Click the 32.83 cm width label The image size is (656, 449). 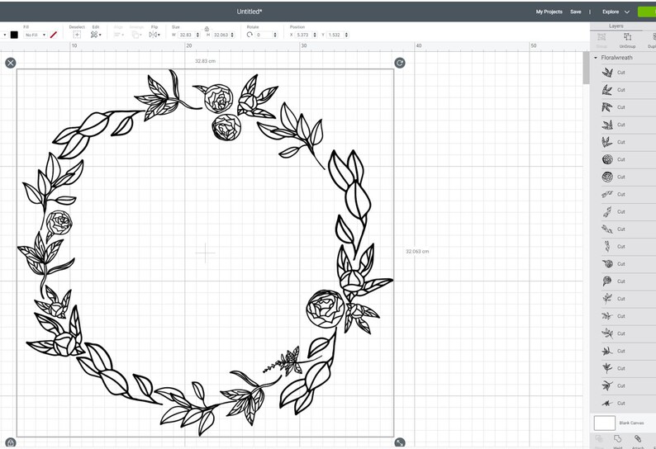point(205,61)
